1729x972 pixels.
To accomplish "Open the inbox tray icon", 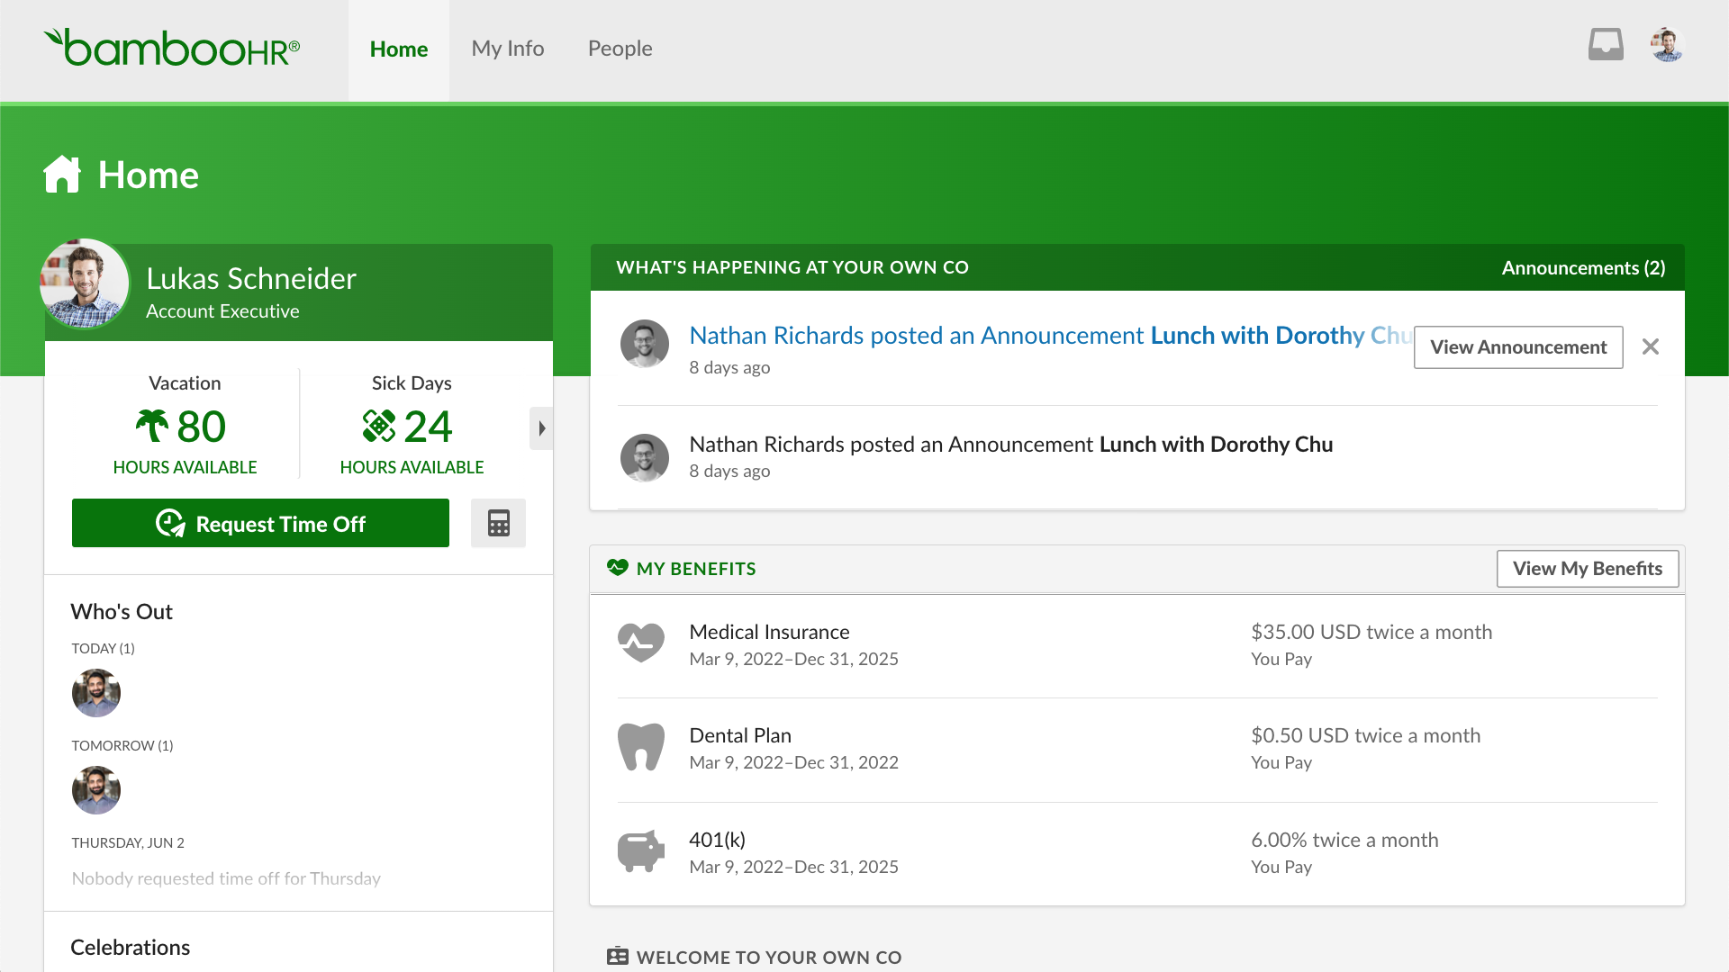I will (x=1605, y=45).
